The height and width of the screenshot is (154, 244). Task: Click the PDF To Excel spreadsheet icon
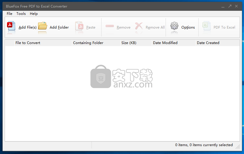tap(206, 26)
